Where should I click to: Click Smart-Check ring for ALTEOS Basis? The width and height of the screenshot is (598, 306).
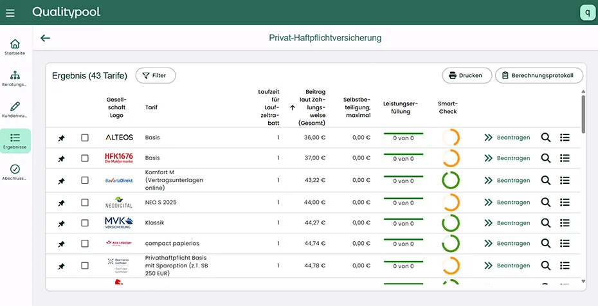pyautogui.click(x=451, y=138)
